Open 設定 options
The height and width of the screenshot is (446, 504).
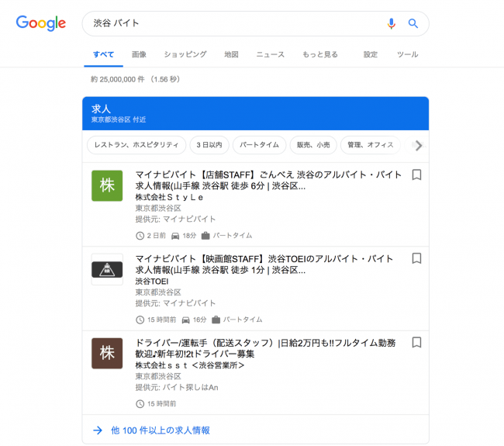[x=371, y=54]
